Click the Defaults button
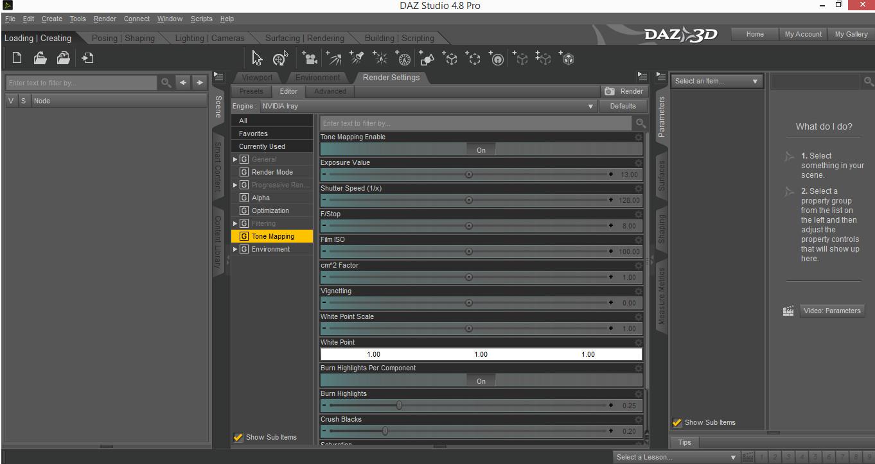This screenshot has width=875, height=464. pyautogui.click(x=623, y=106)
